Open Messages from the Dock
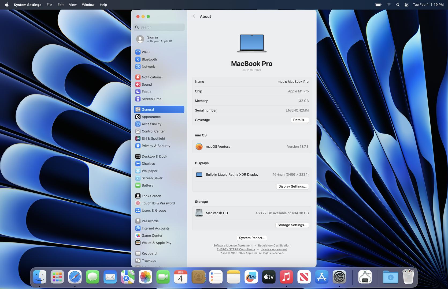Screen dimensions: 448x289 92,277
